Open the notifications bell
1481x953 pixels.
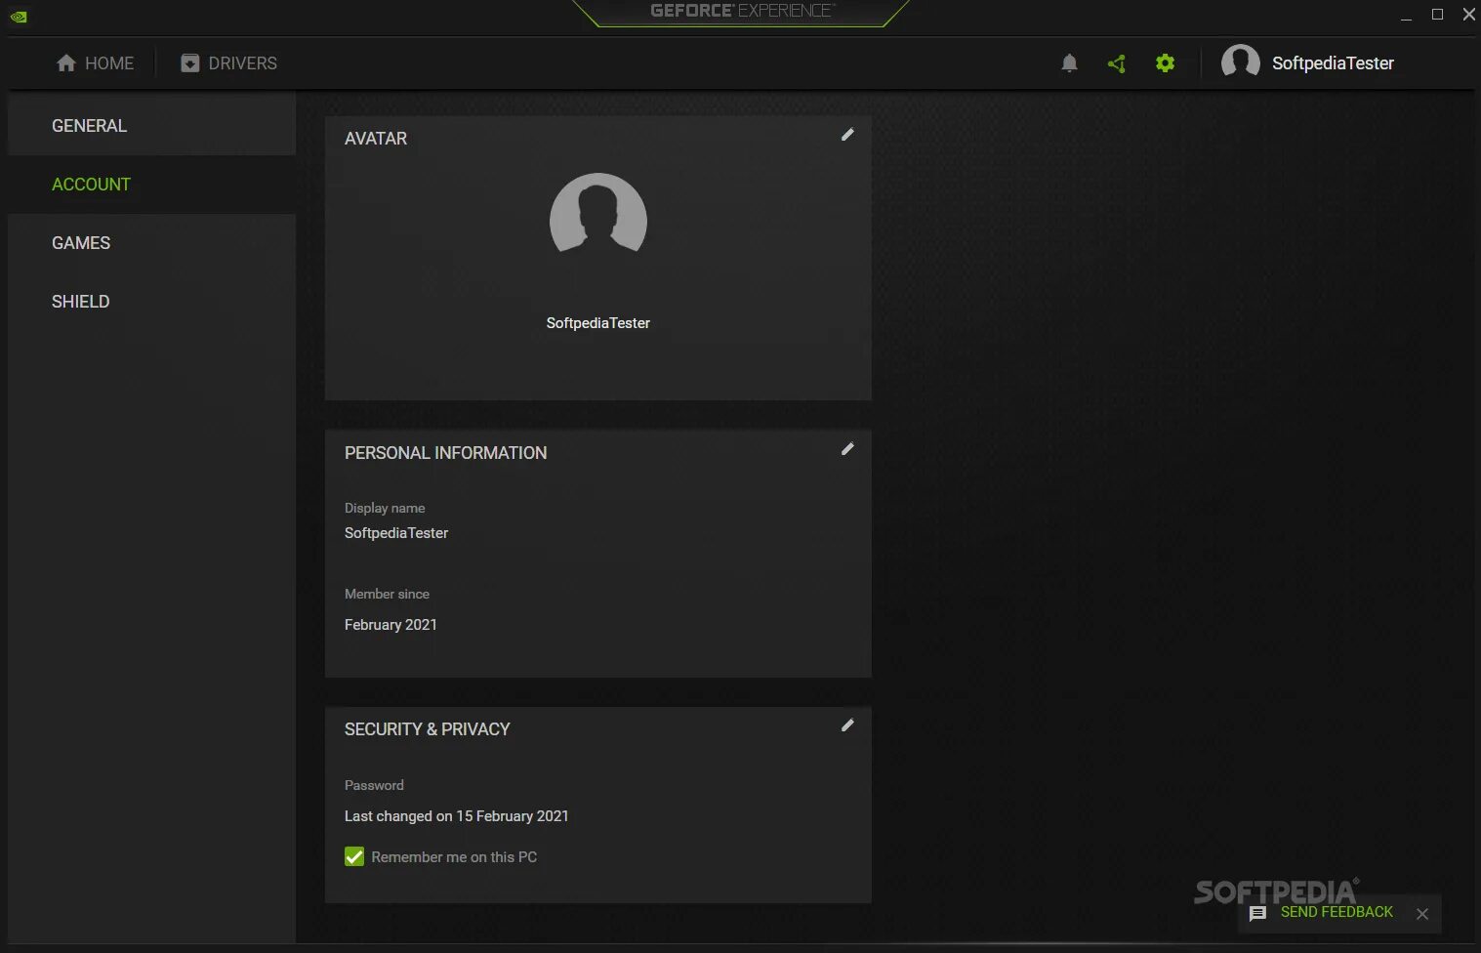[1069, 63]
